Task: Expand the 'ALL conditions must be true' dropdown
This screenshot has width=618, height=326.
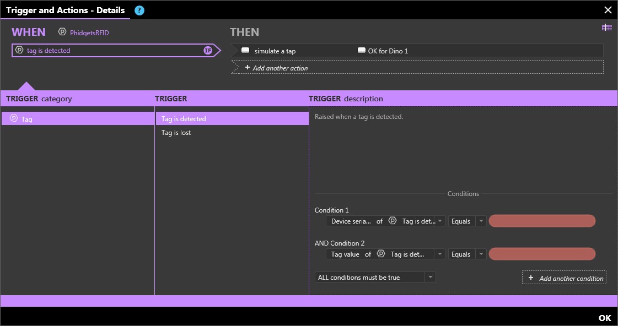Action: [430, 278]
